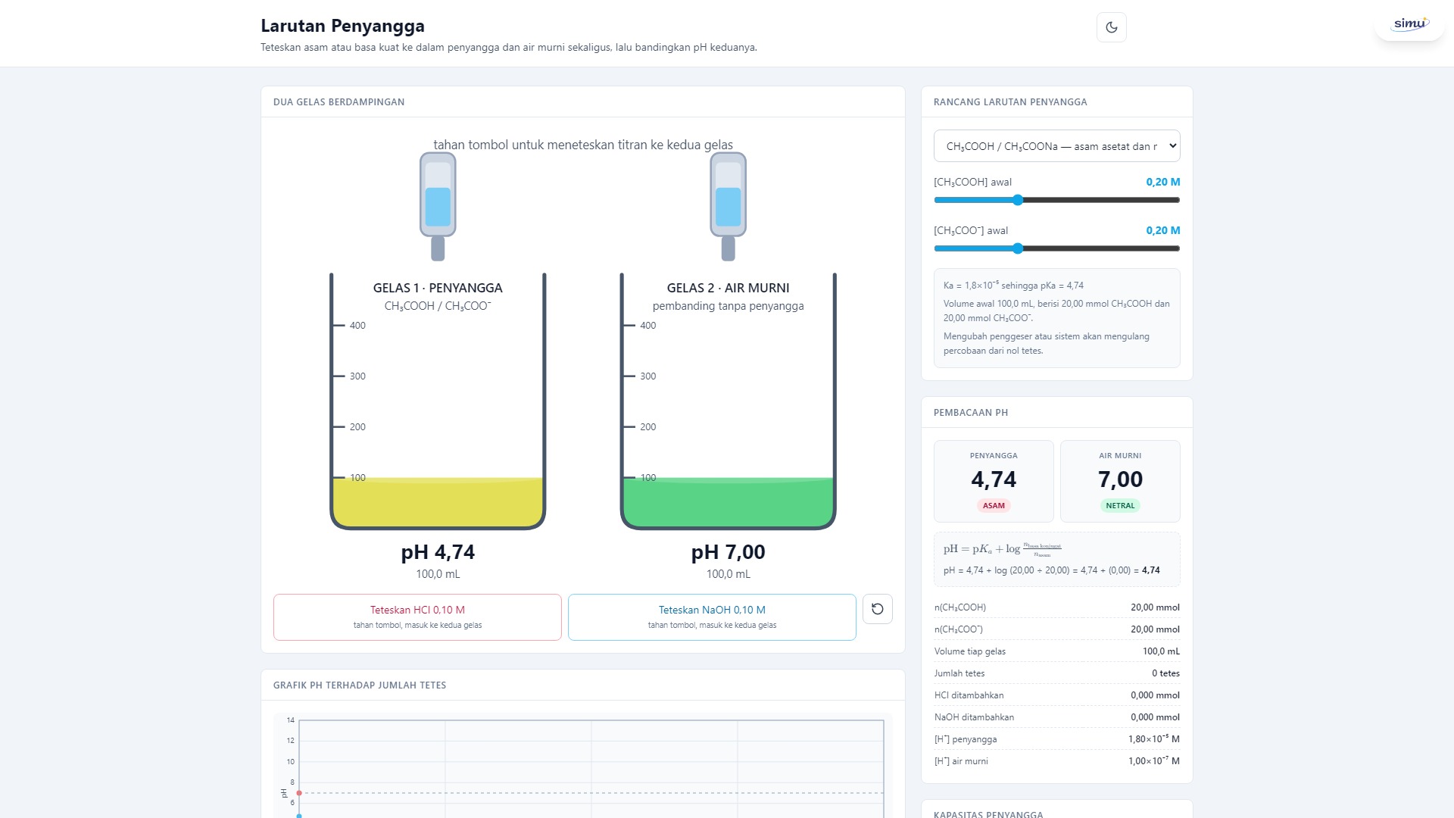Click the green water liquid in Gelas 2

click(x=728, y=502)
